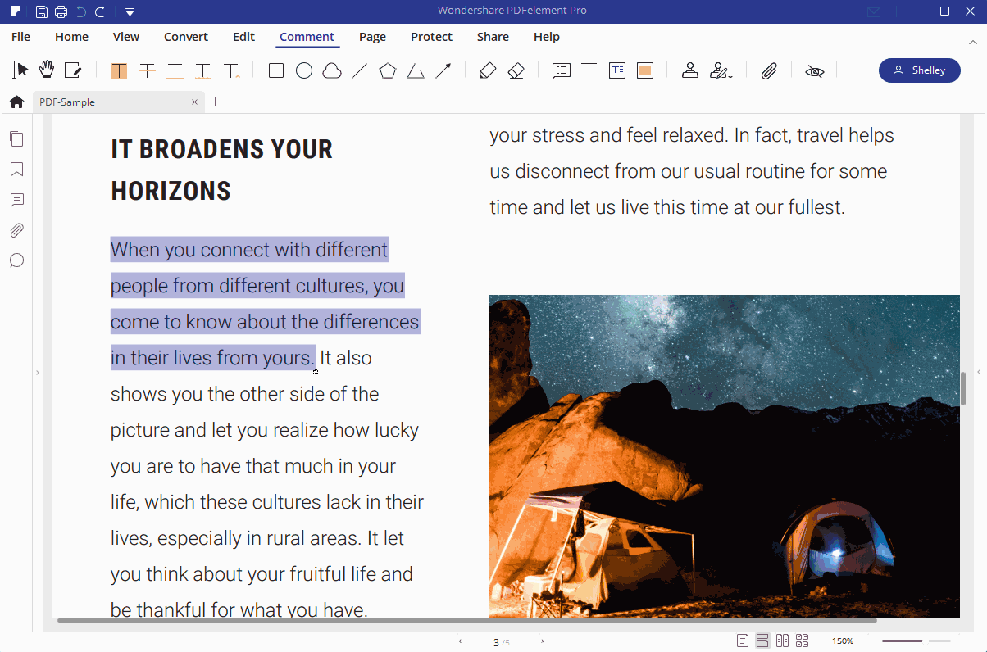Open the Stamp tool
The image size is (987, 652).
(x=689, y=70)
